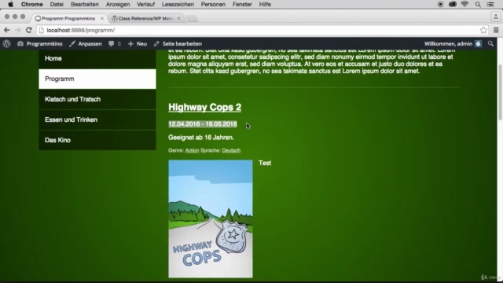The height and width of the screenshot is (283, 503).
Task: Click the Chrome profile person icon
Action: [496, 17]
